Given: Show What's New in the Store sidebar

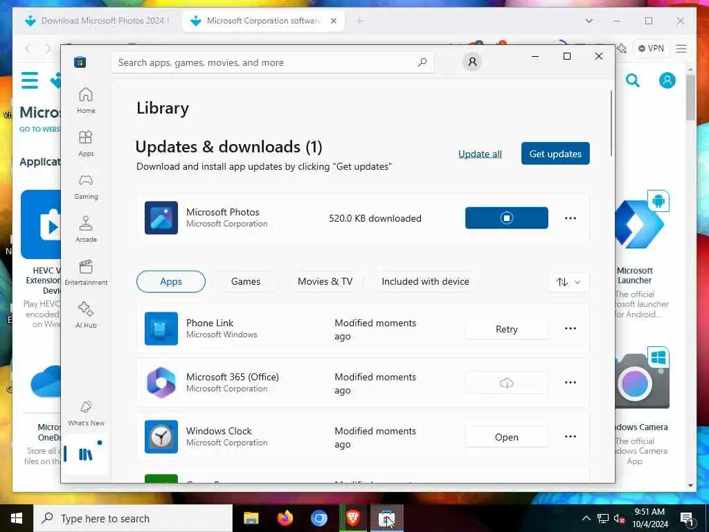Looking at the screenshot, I should [86, 413].
